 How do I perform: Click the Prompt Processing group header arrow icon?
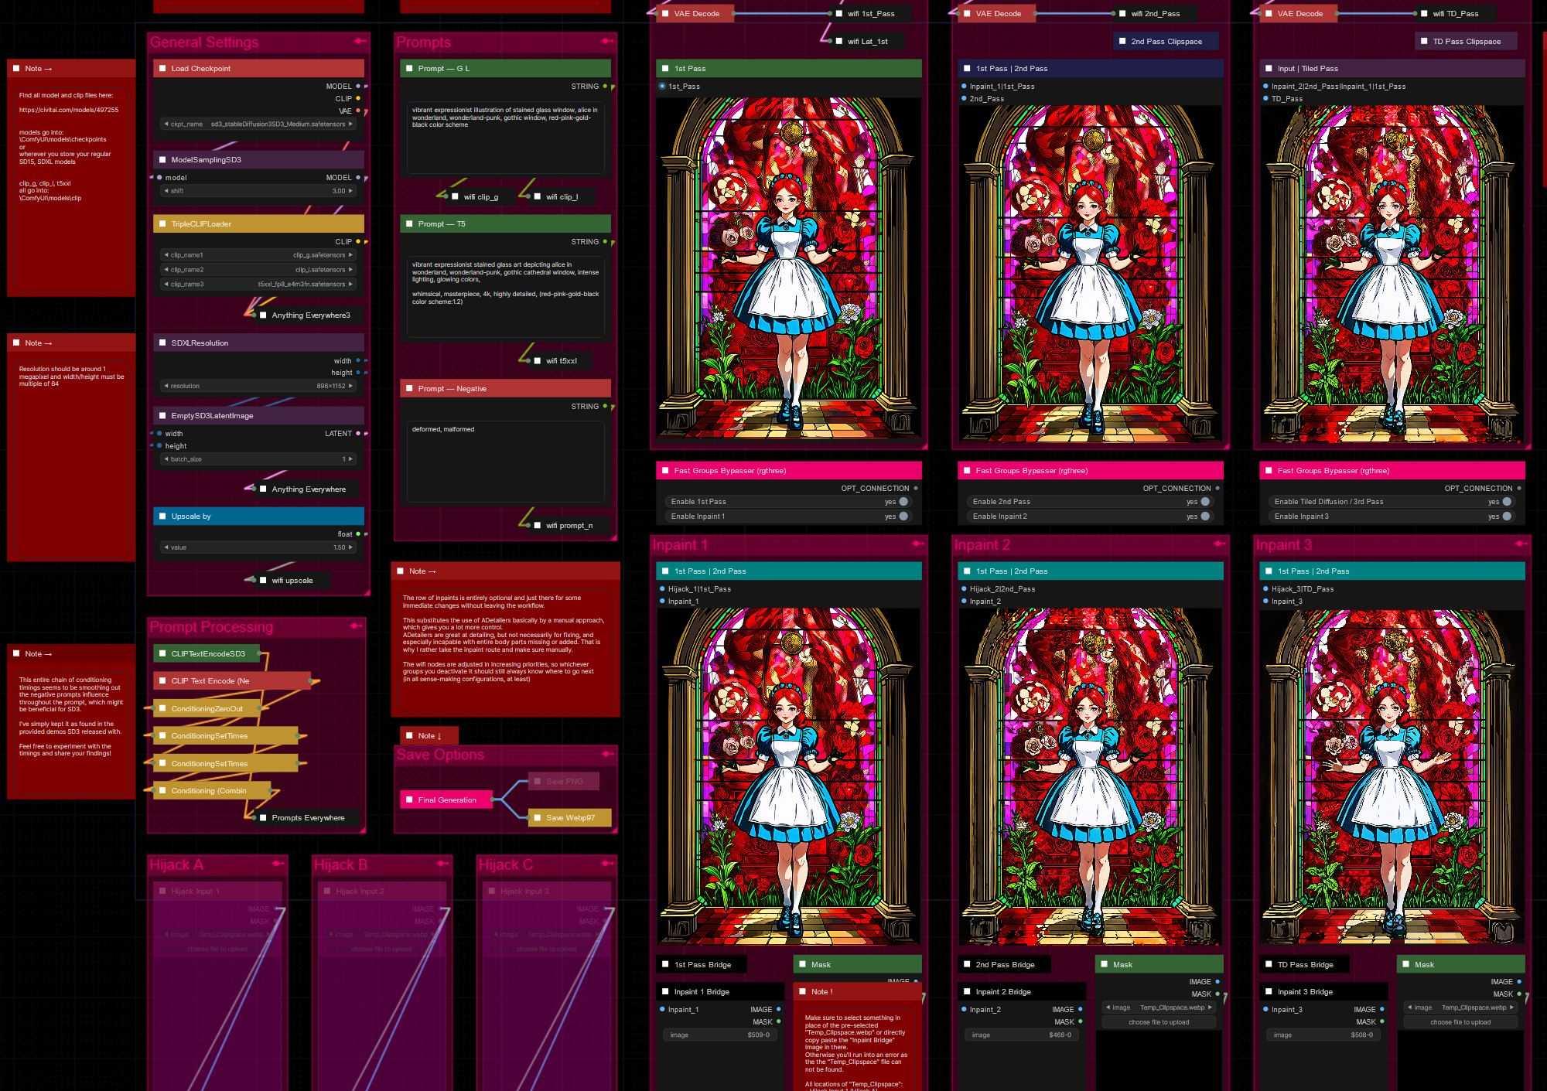[x=356, y=626]
